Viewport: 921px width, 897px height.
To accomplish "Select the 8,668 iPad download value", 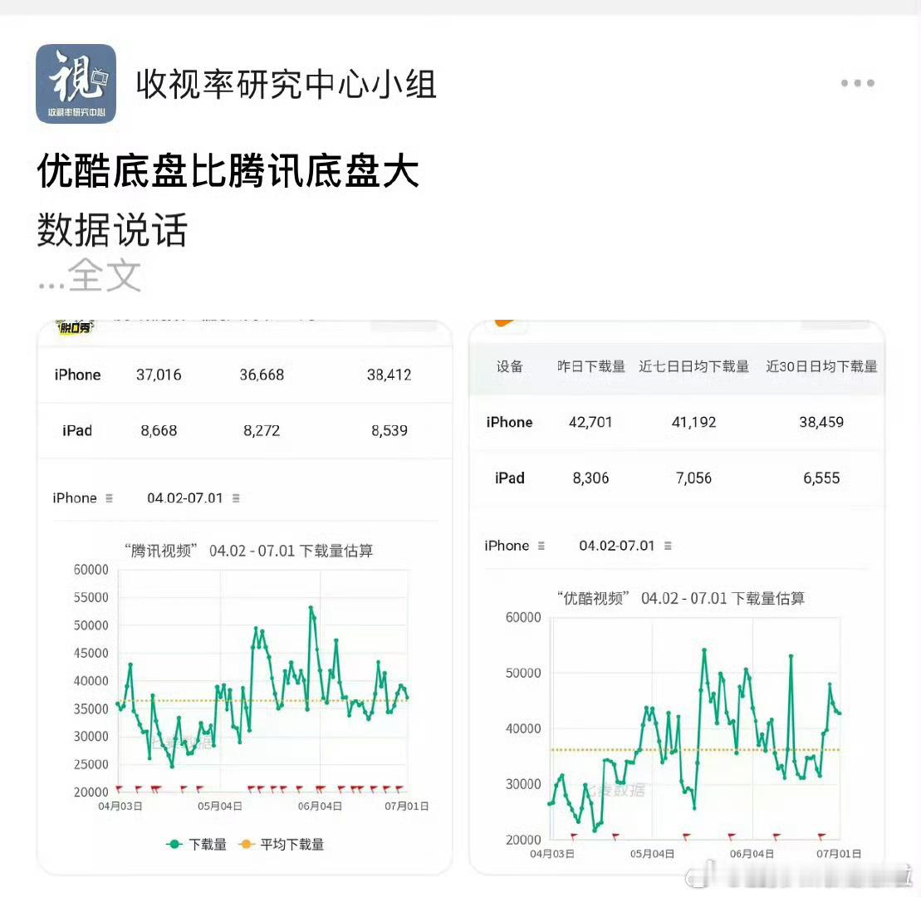I will 159,430.
